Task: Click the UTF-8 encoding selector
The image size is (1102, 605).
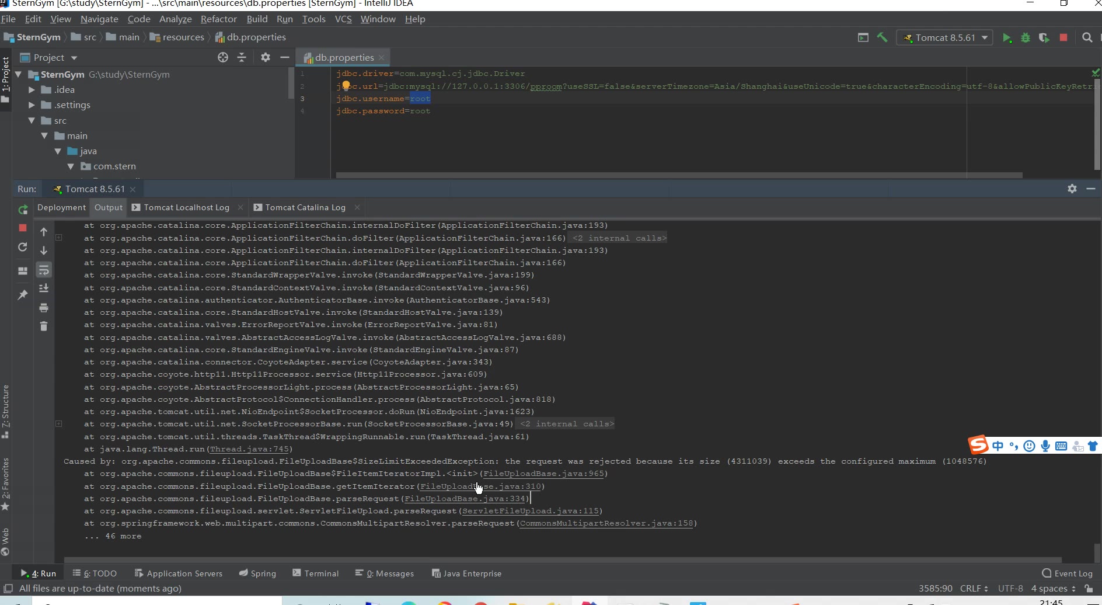Action: [x=1010, y=589]
